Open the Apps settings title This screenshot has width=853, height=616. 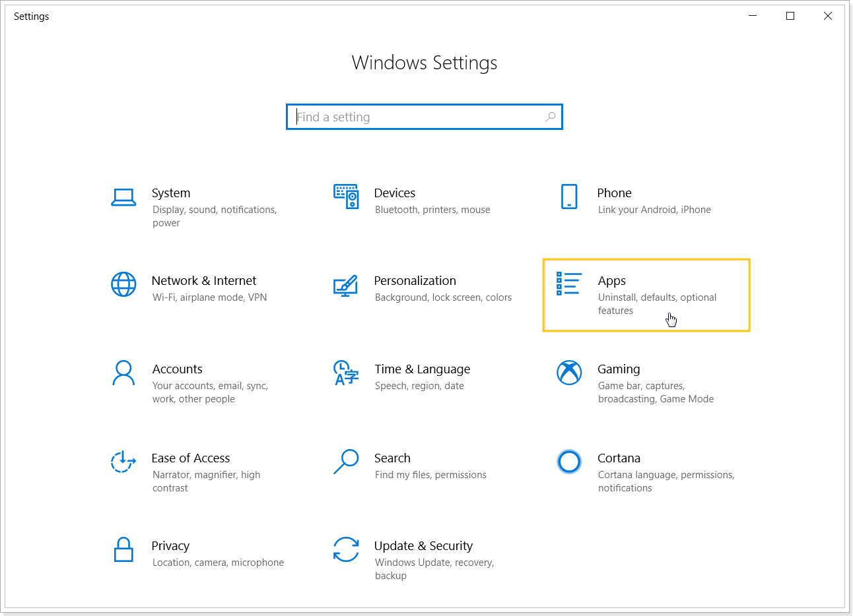point(612,281)
